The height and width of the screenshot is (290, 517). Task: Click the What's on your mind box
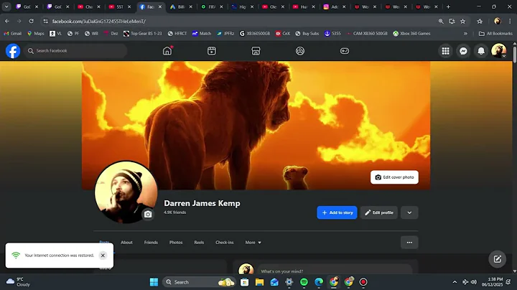335,270
